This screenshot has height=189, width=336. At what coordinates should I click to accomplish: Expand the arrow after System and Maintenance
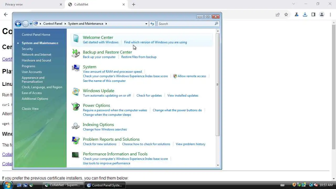point(106,24)
